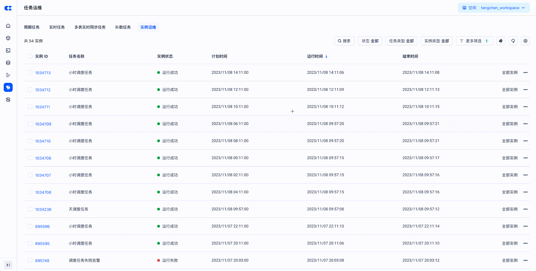Open the terminal console icon in sidebar
Screen dimensions: 536x271
(x=8, y=51)
